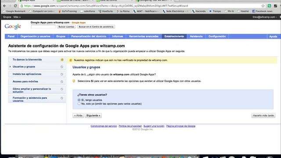Reload the page with the refresh icon
281x158 pixels.
tap(15, 6)
